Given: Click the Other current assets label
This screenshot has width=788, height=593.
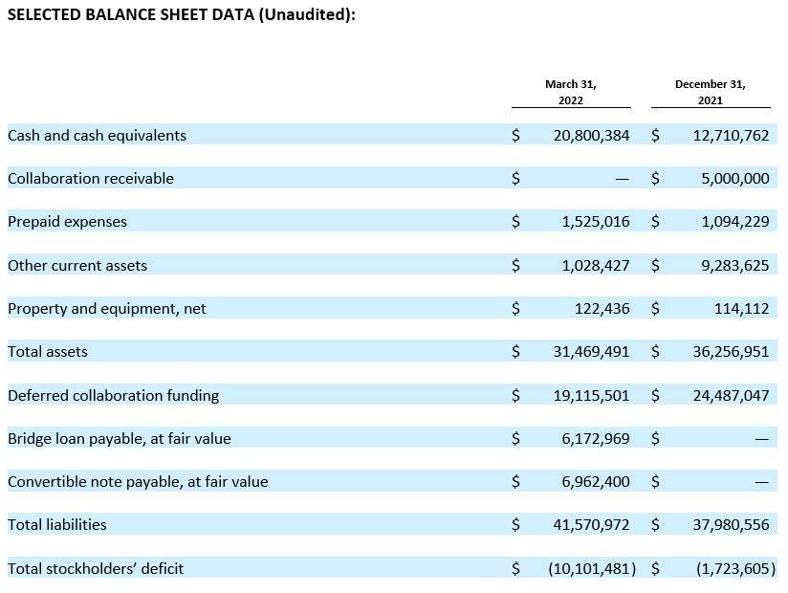Looking at the screenshot, I should 77,265.
